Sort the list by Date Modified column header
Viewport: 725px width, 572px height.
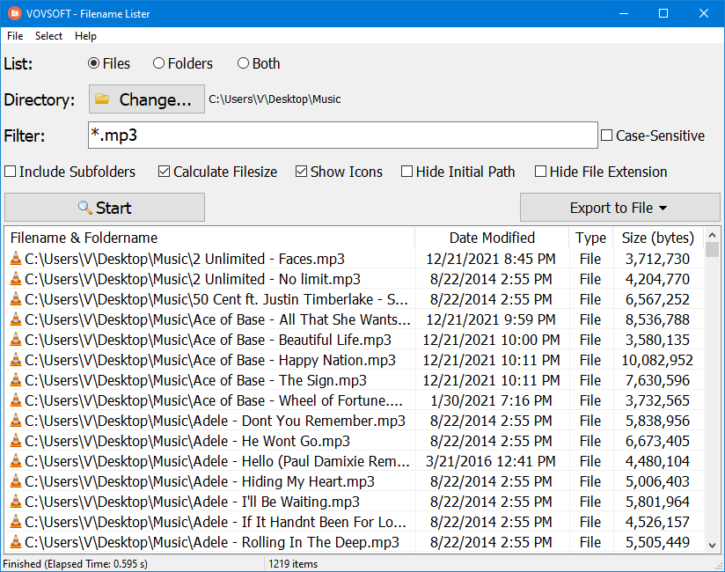tap(491, 238)
